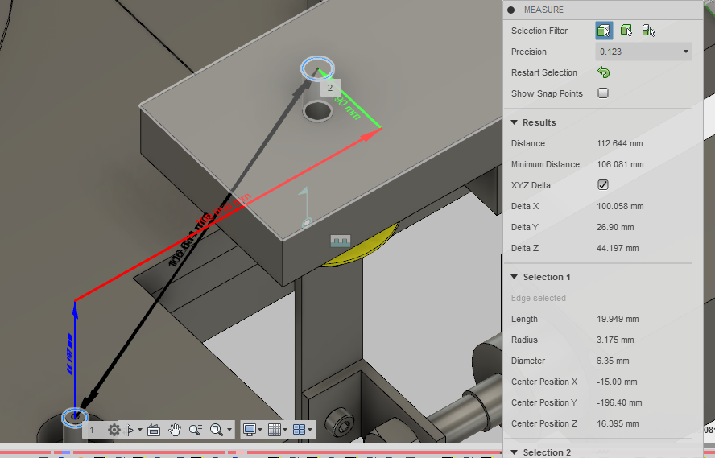Click the selection marker labeled 1

coord(92,430)
